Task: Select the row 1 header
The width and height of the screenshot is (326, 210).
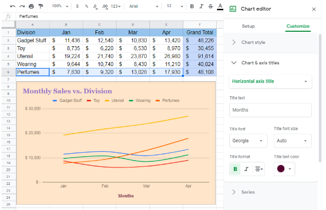Action: pyautogui.click(x=8, y=32)
